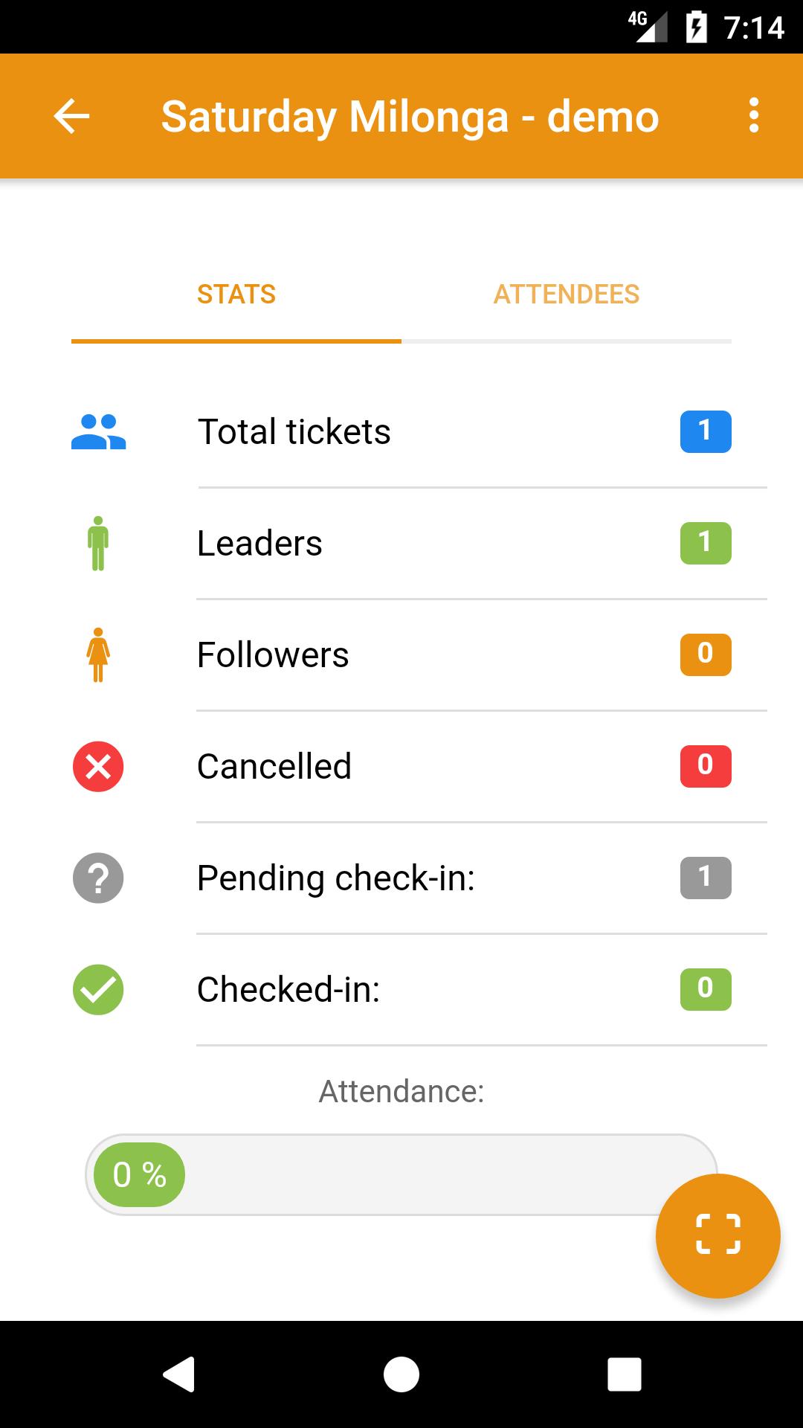Tap the Followers row label
Image resolution: width=803 pixels, height=1428 pixels.
[273, 655]
